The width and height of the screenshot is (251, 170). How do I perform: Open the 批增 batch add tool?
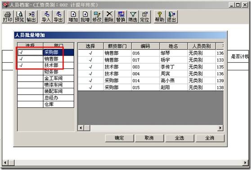pos(85,17)
